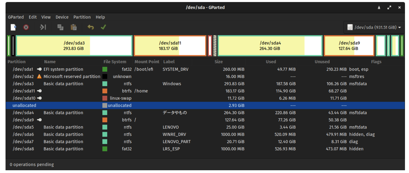This screenshot has height=173, width=409.
Task: Select the /dev/sda1 partition row
Action: (x=205, y=69)
